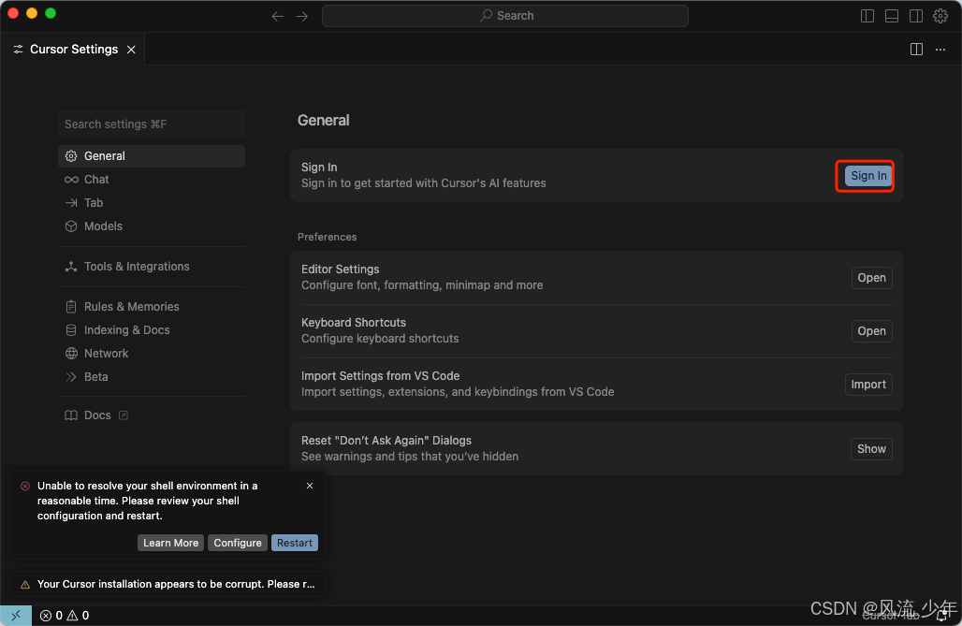Open the Chat settings section
Screen dimensions: 962x626
[x=152, y=180]
